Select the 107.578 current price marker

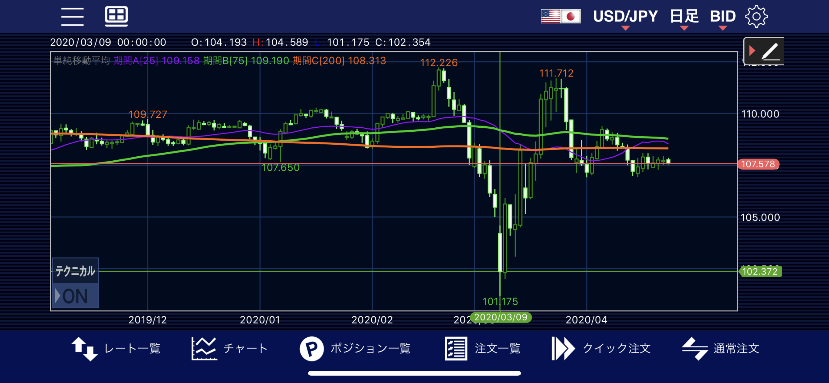click(758, 164)
